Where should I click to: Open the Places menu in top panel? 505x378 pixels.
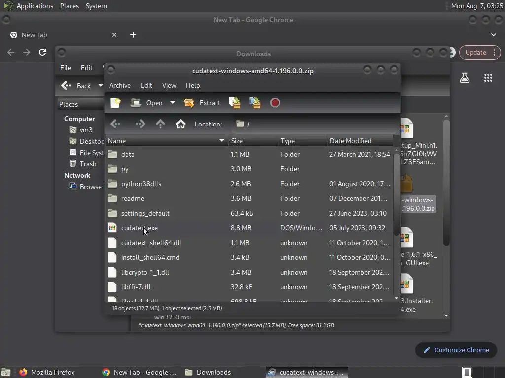[x=69, y=6]
